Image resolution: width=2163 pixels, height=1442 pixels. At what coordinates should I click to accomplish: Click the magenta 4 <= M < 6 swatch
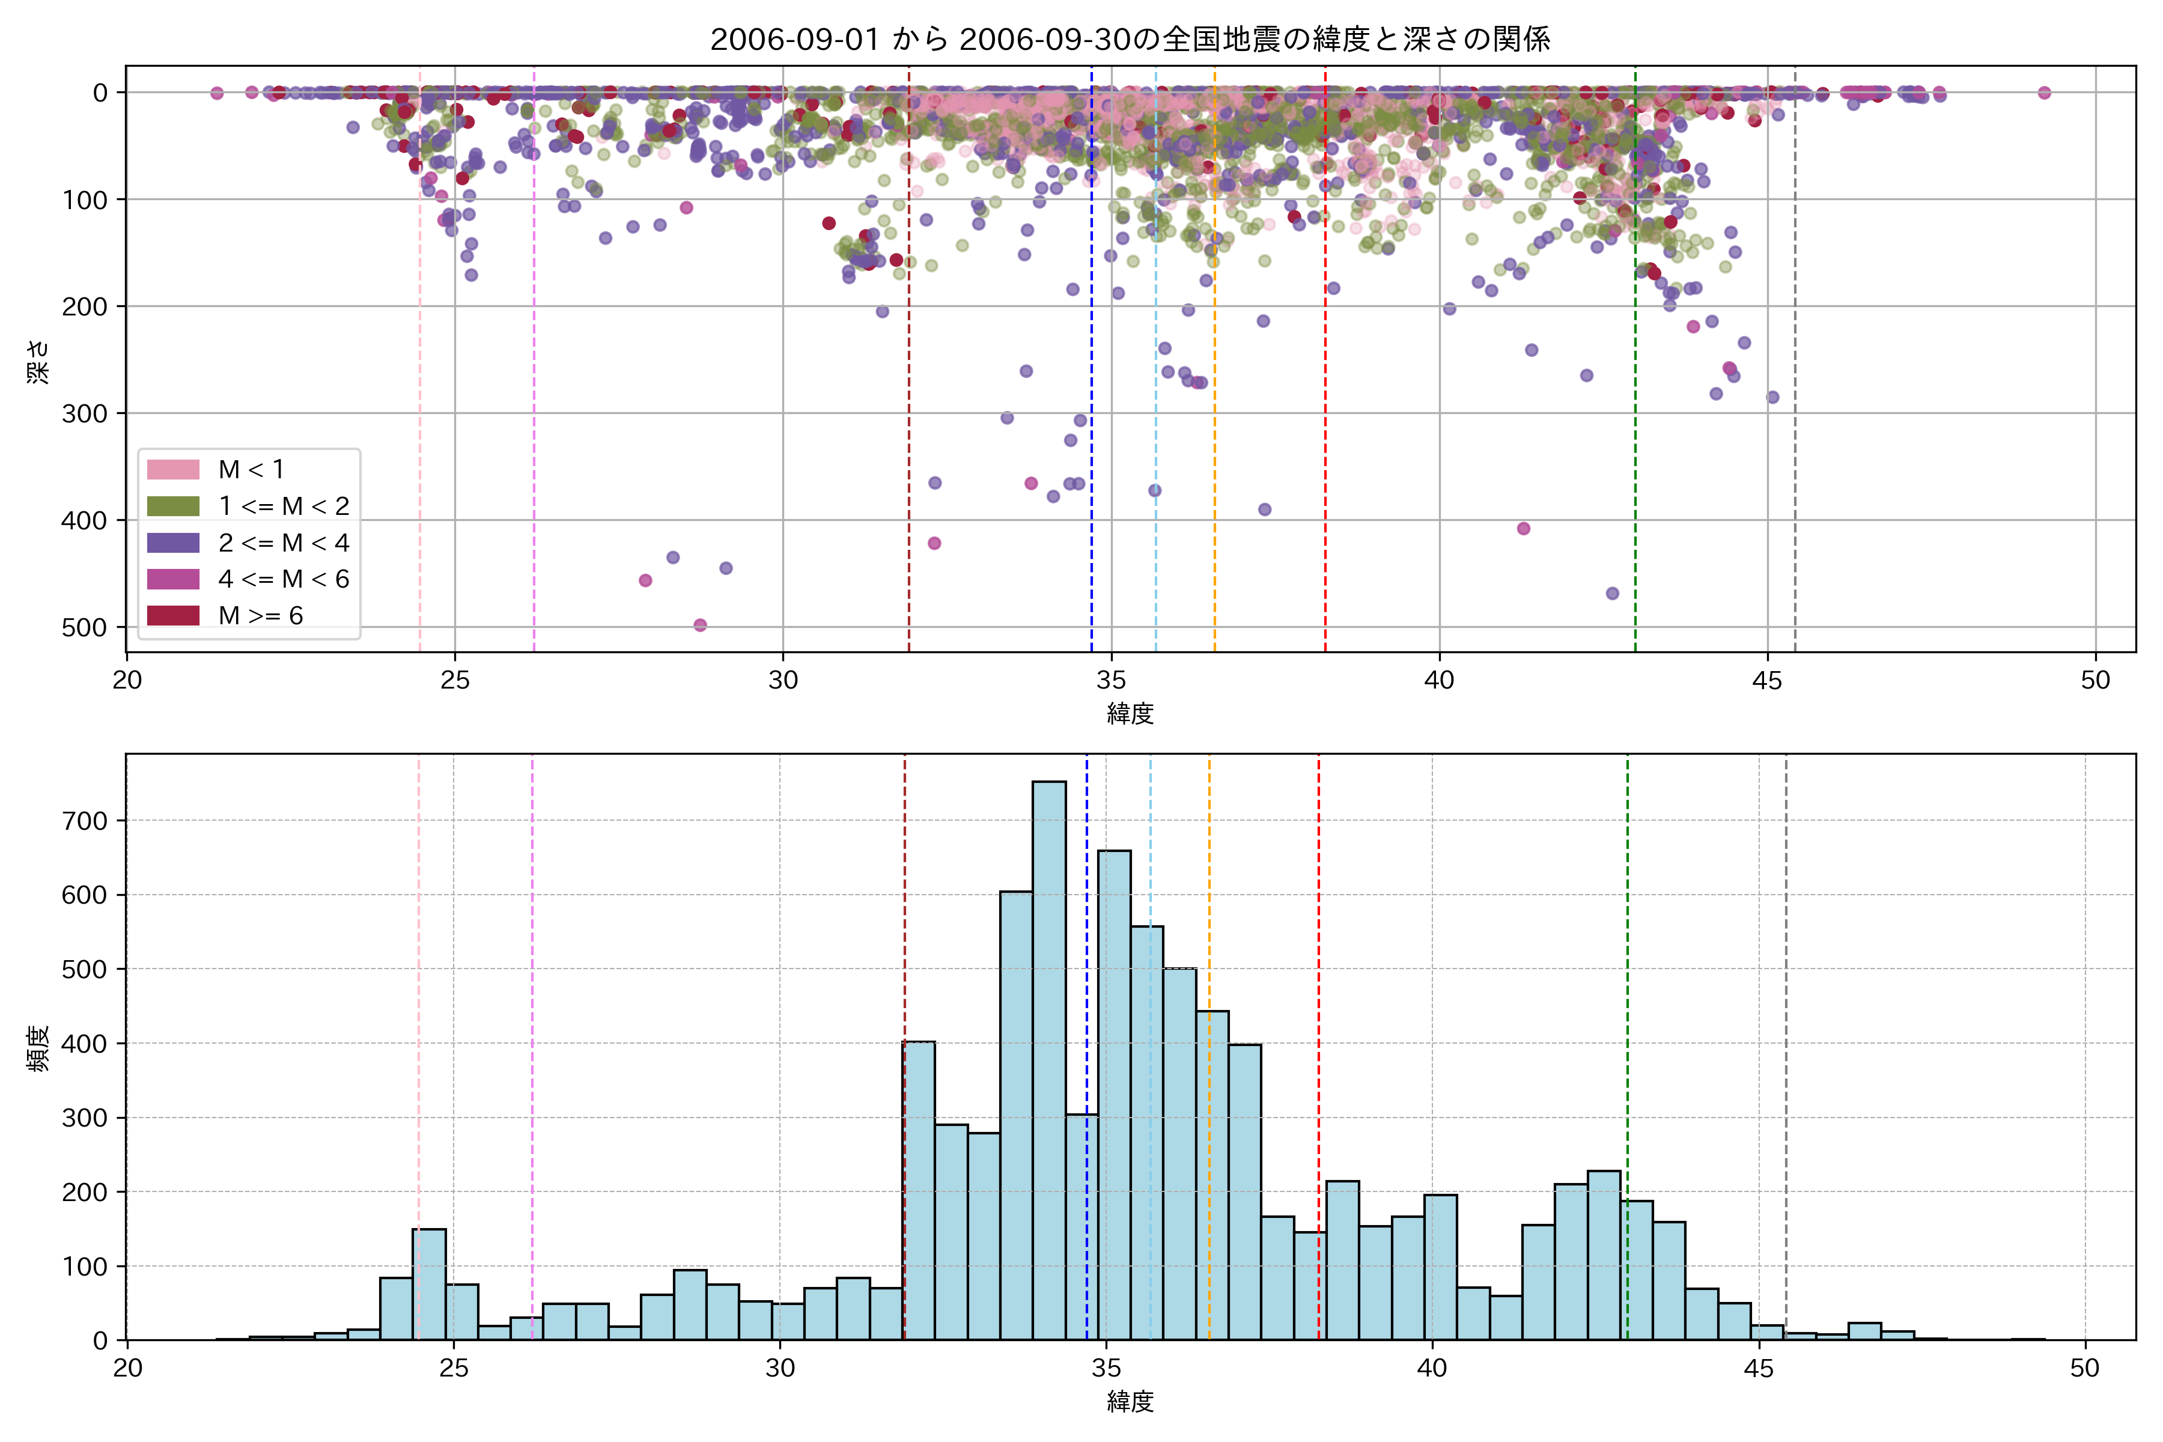(173, 579)
